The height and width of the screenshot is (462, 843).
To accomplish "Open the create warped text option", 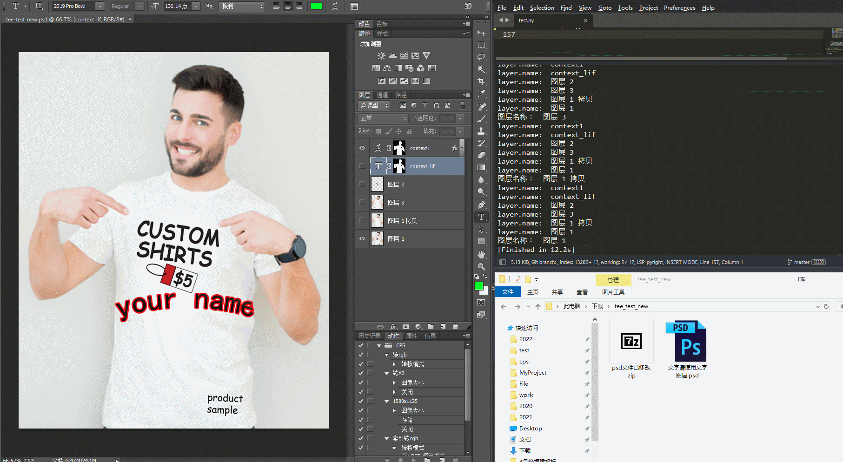I will coord(335,6).
